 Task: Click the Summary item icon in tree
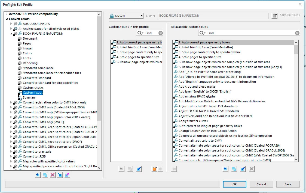(x=20, y=97)
